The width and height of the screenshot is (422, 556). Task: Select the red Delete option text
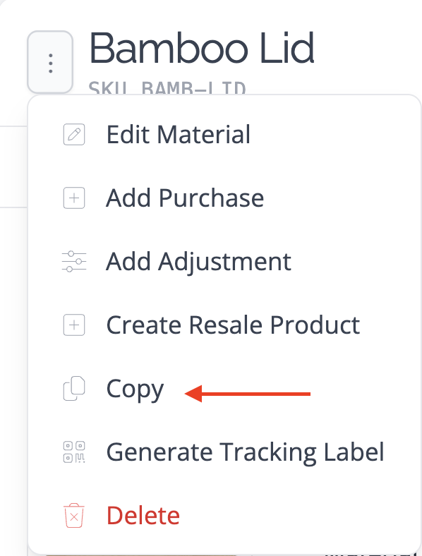143,515
